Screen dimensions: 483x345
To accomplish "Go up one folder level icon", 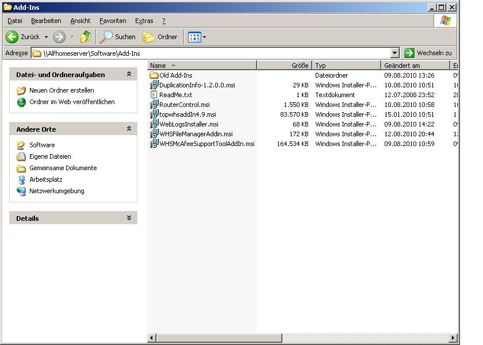I will tap(86, 37).
